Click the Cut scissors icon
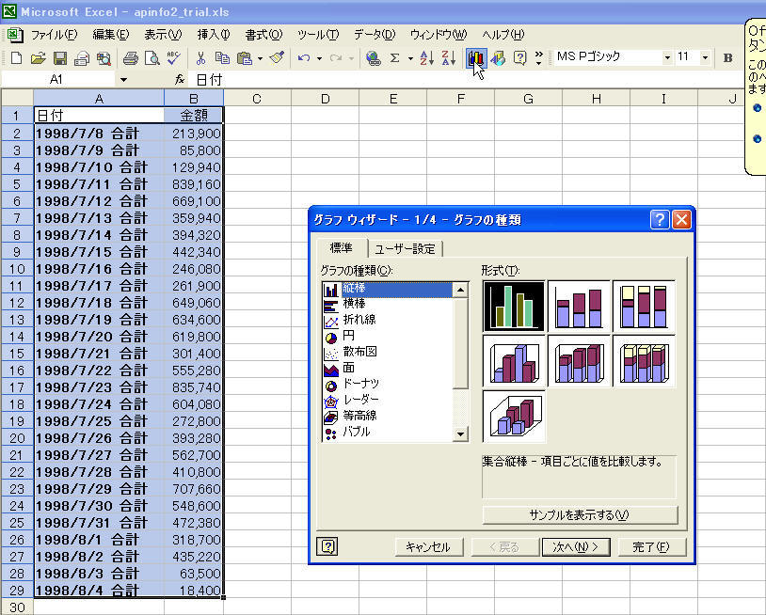The height and width of the screenshot is (615, 766). tap(200, 58)
